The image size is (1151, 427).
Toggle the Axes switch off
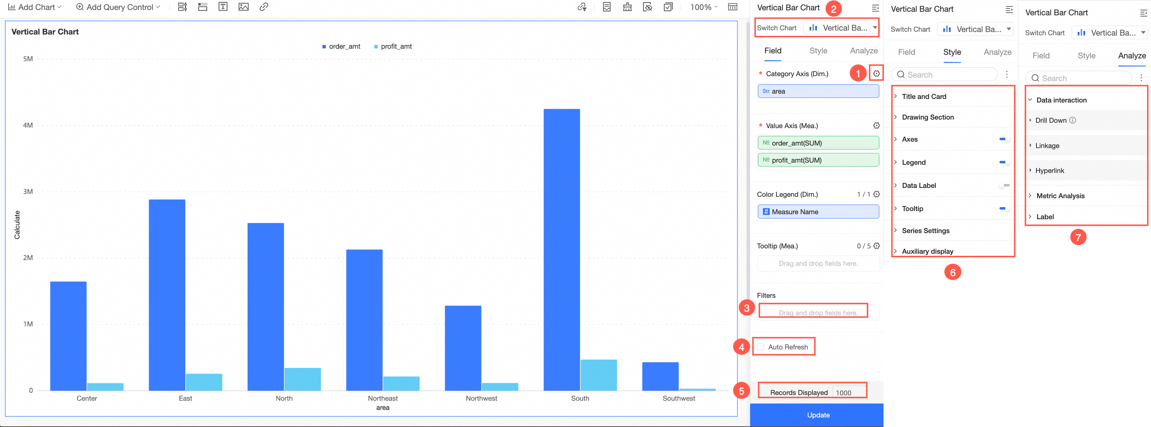click(1004, 139)
